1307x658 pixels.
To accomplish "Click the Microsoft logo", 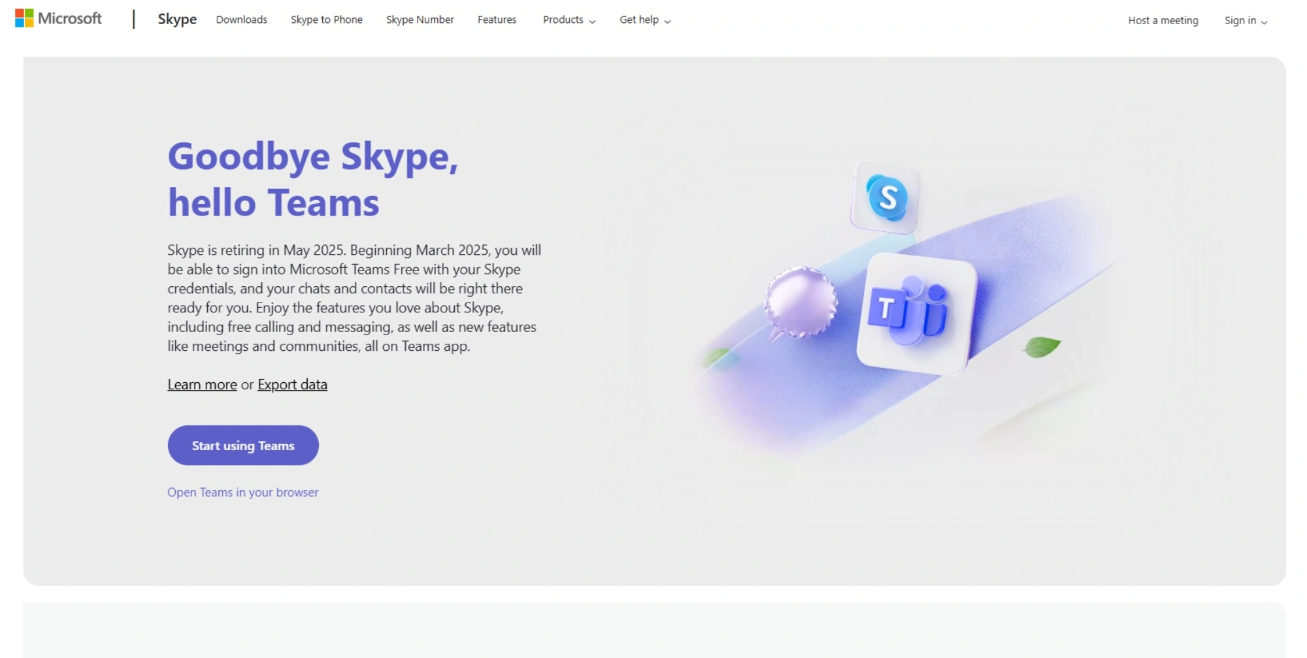I will pos(58,18).
